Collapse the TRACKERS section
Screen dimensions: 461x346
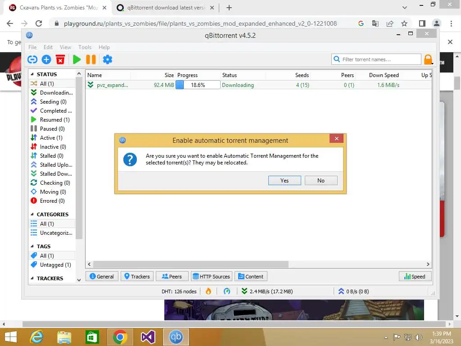[x=32, y=278]
